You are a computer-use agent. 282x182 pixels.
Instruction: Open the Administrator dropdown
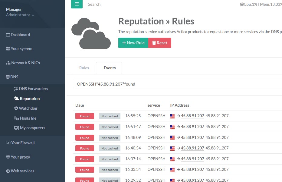point(20,15)
